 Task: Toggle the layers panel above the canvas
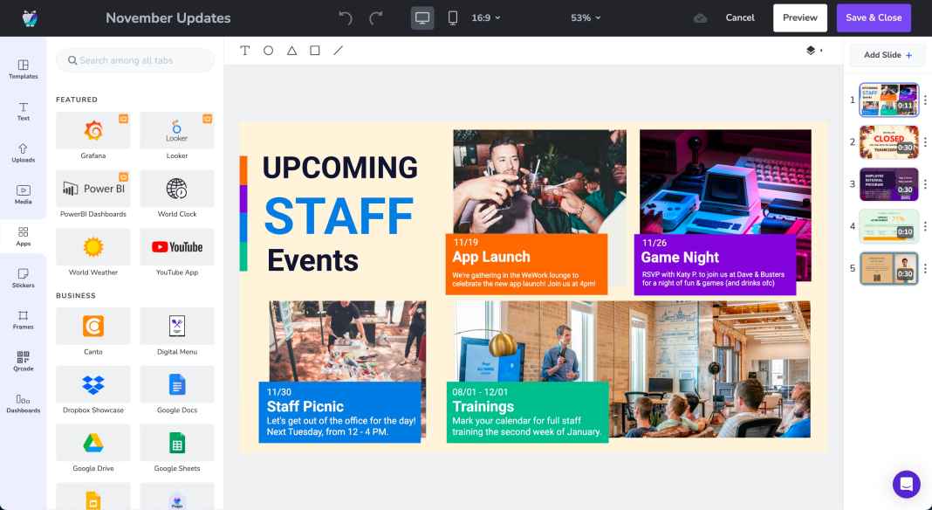[x=812, y=51]
